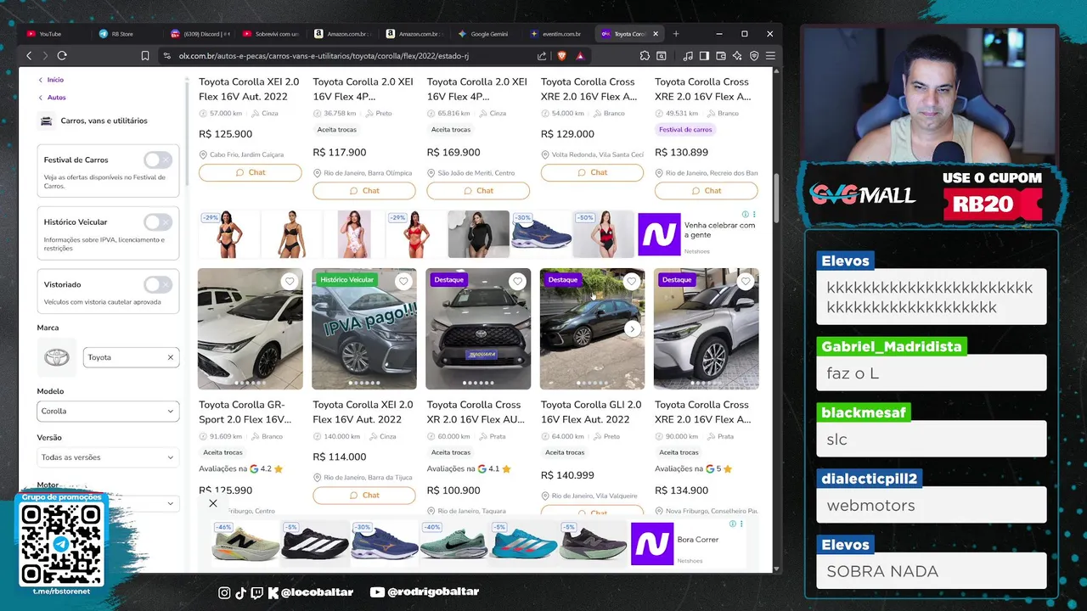Open a new browser tab with plus
Image resolution: width=1087 pixels, height=611 pixels.
coord(676,34)
